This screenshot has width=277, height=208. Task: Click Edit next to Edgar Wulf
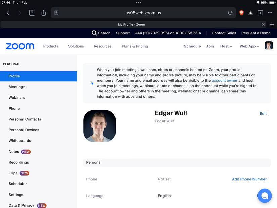263,114
